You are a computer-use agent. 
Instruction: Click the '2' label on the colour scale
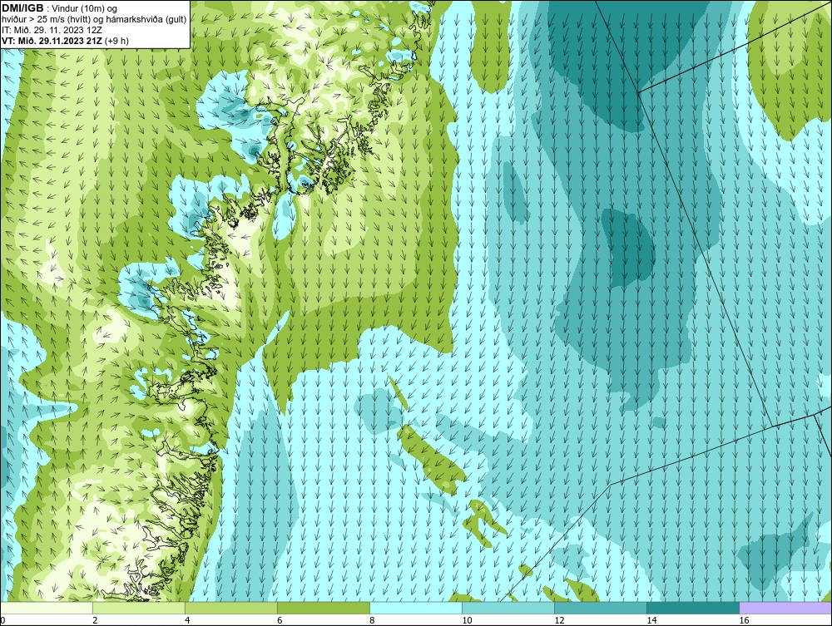point(95,620)
